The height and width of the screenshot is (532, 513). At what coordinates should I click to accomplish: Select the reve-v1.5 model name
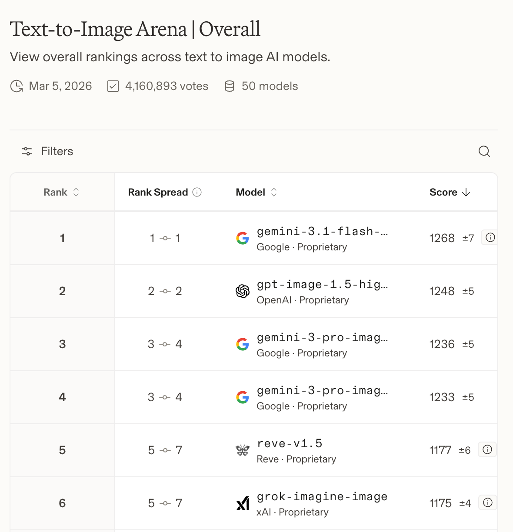(290, 444)
